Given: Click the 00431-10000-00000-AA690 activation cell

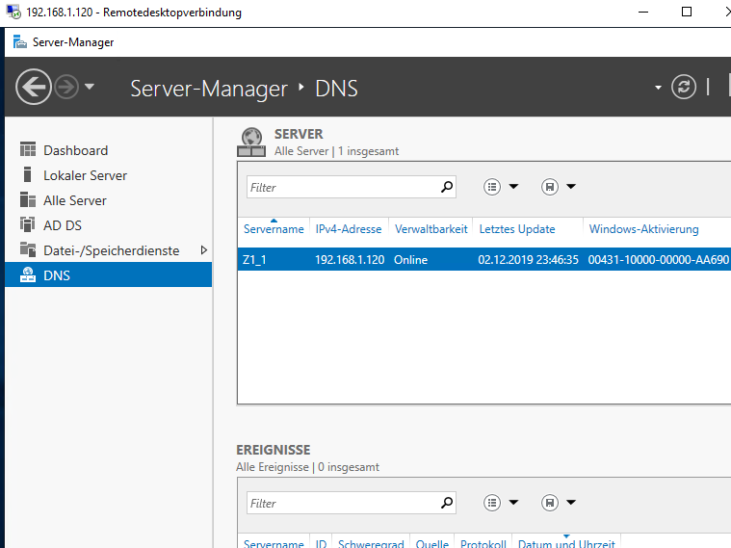Looking at the screenshot, I should click(658, 259).
